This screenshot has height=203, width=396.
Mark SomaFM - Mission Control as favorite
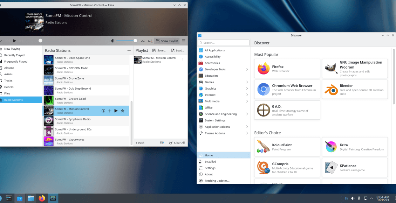(x=122, y=111)
